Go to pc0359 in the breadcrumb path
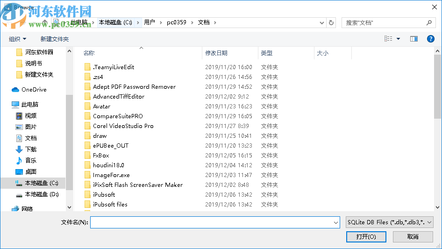The image size is (442, 249). tap(177, 22)
